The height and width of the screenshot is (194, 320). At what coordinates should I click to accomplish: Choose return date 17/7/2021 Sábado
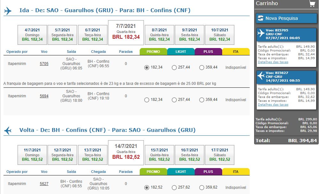click(220, 155)
